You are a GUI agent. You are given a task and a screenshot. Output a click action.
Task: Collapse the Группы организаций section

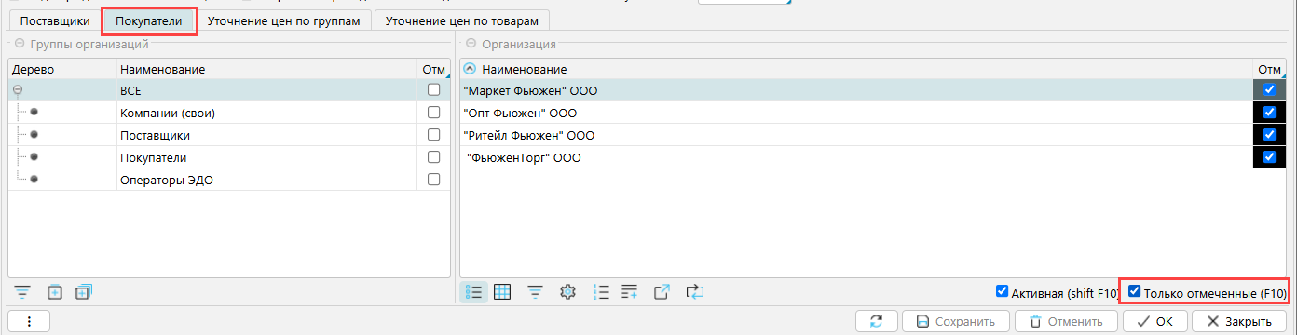click(x=19, y=44)
